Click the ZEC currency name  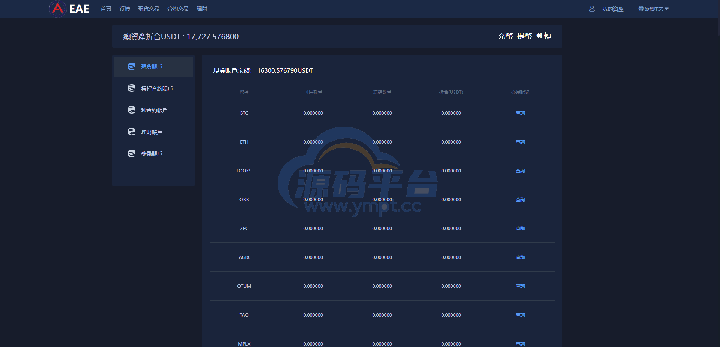(x=244, y=229)
